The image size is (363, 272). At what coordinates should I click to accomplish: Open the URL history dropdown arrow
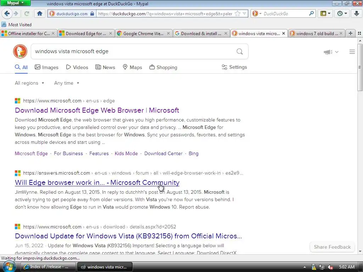point(244,14)
